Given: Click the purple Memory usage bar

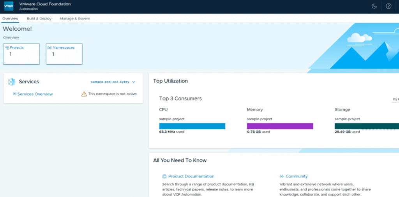Looking at the screenshot, I should click(x=280, y=126).
